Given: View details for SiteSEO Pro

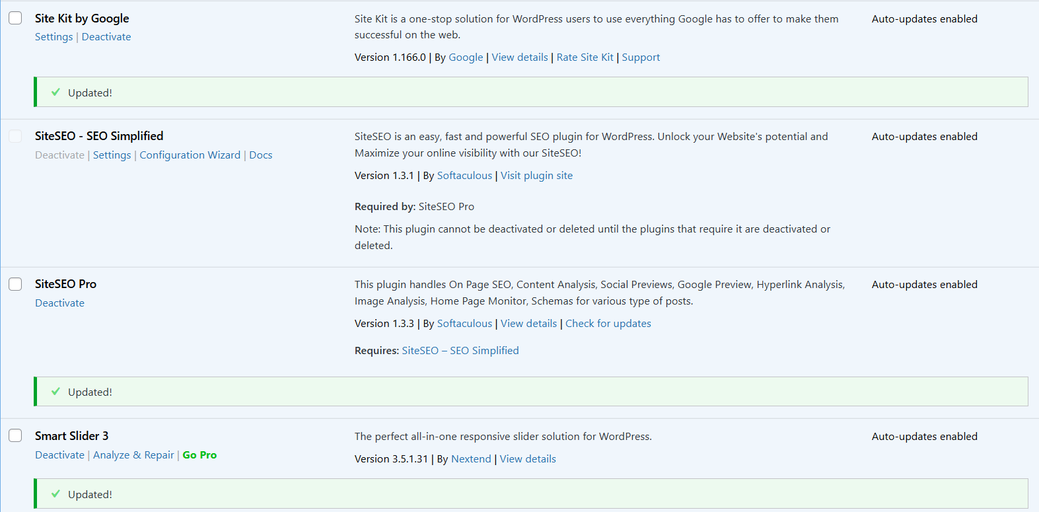Looking at the screenshot, I should click(528, 324).
